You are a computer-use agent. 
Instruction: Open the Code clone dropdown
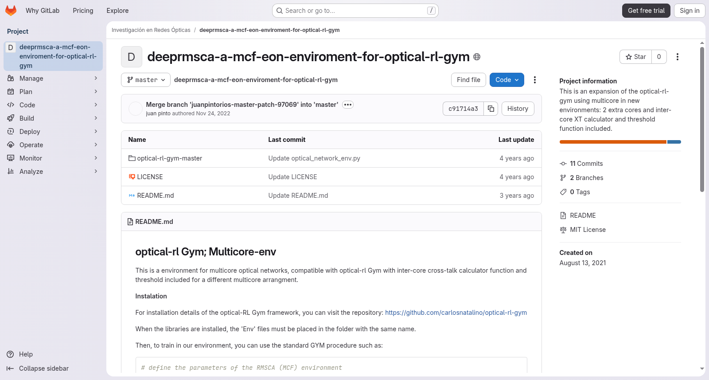(507, 80)
